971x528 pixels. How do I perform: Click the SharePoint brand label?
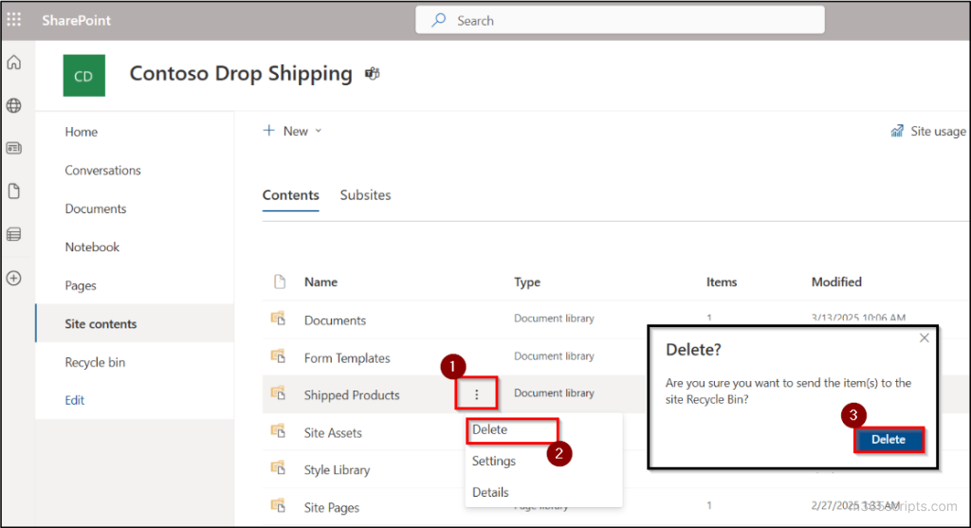[x=76, y=21]
